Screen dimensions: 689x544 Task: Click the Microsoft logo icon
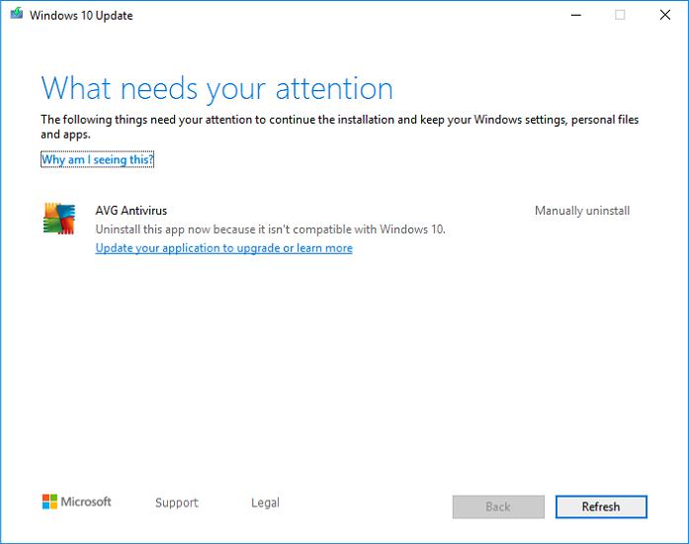(x=49, y=501)
